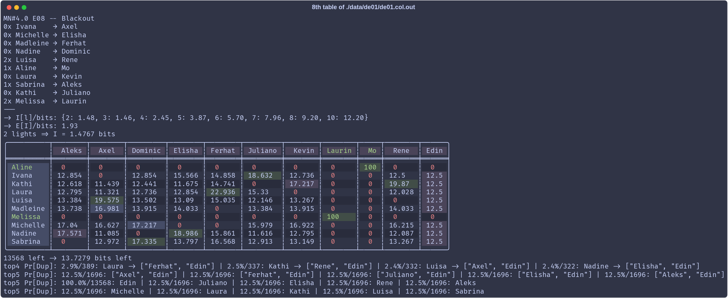This screenshot has width=728, height=298.
Task: Click the green 'Laurin' column header
Action: pos(339,151)
